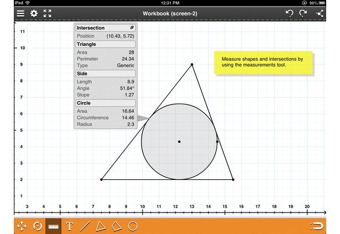Tap the iPad Wi-Fi status icon

(28, 3)
